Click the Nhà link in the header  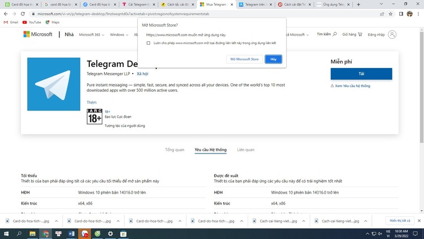(x=69, y=35)
